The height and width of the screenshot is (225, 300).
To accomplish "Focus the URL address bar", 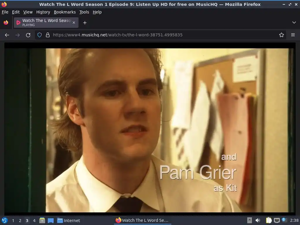I will (161, 35).
